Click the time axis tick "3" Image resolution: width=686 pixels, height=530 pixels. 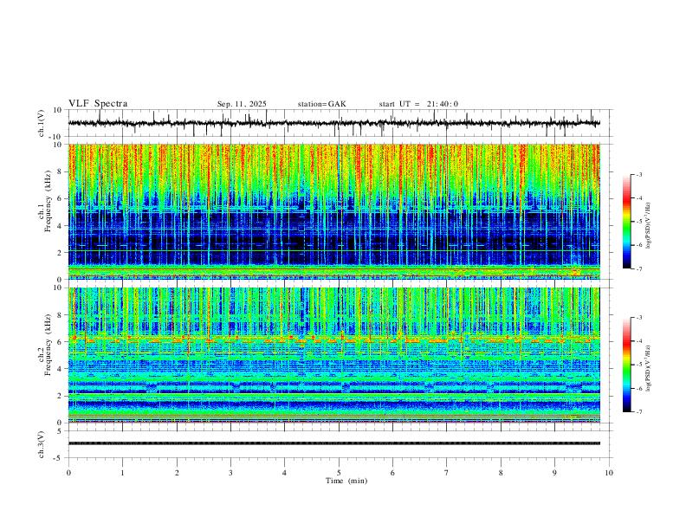click(x=230, y=473)
